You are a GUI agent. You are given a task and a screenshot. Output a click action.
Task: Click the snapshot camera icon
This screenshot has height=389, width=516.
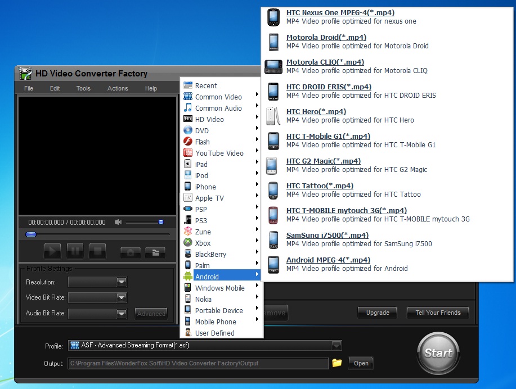(x=130, y=252)
